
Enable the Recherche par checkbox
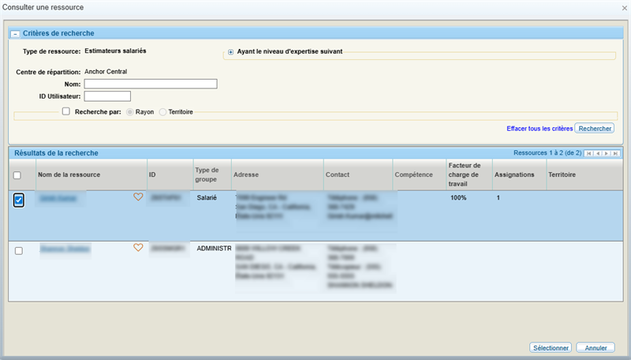point(66,112)
